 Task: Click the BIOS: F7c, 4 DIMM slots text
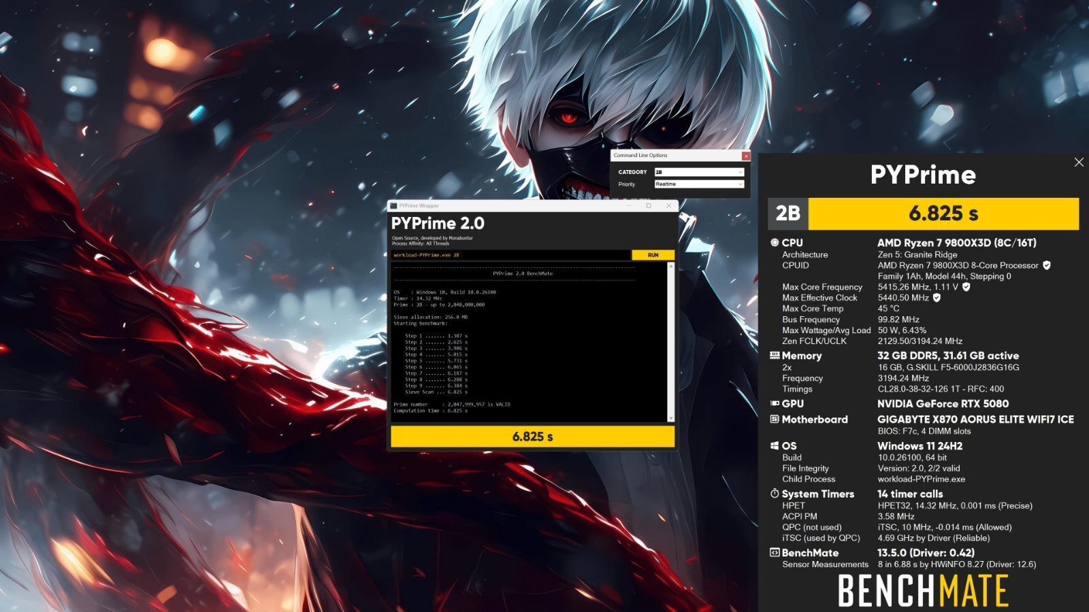point(924,431)
